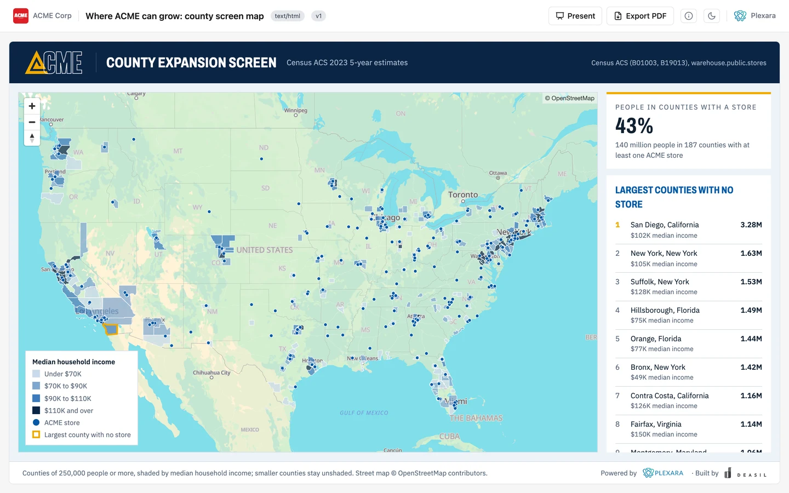The image size is (789, 493).
Task: Click the largest county legend square icon
Action: [36, 435]
